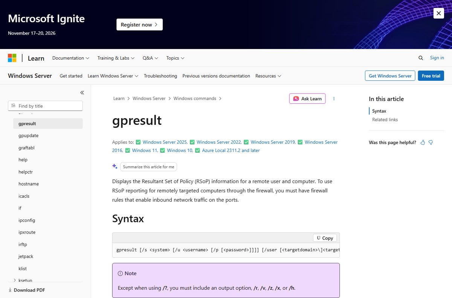Image resolution: width=452 pixels, height=298 pixels.
Task: Click the gpresult syntax code line
Action: click(x=228, y=250)
